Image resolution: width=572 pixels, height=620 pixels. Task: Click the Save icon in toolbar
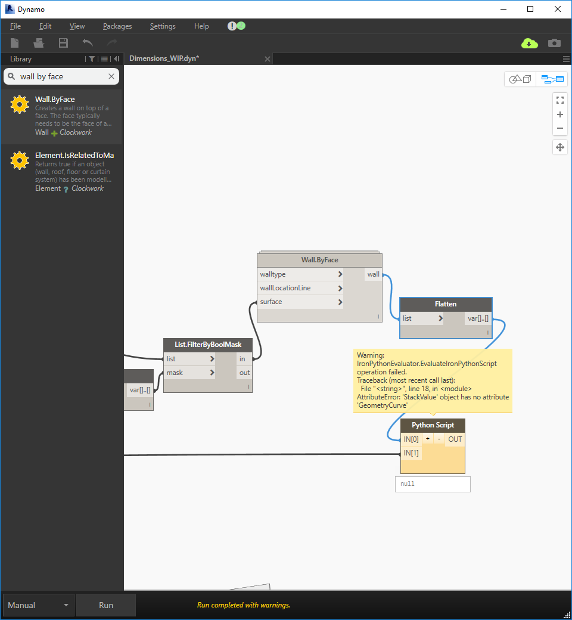click(63, 43)
